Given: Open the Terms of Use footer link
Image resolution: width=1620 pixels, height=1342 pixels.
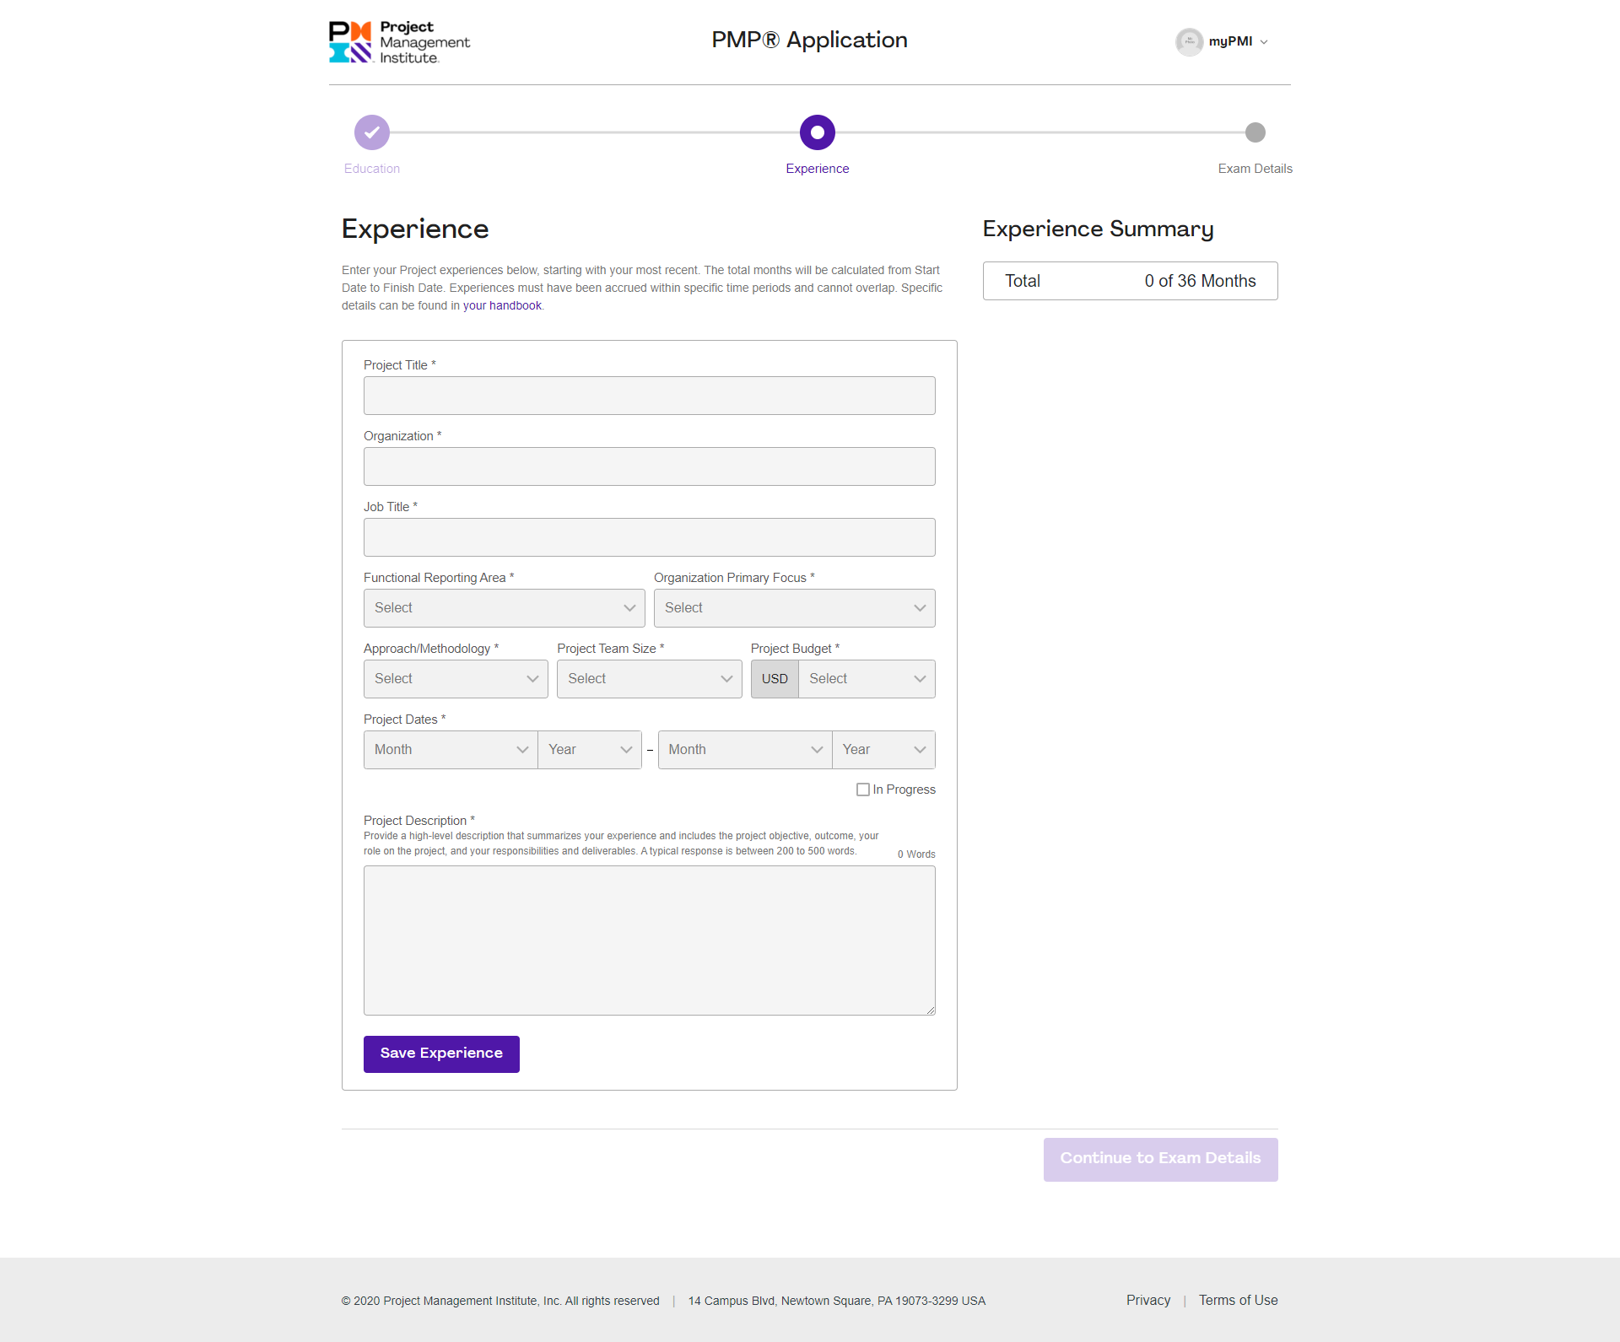Looking at the screenshot, I should (x=1238, y=1300).
